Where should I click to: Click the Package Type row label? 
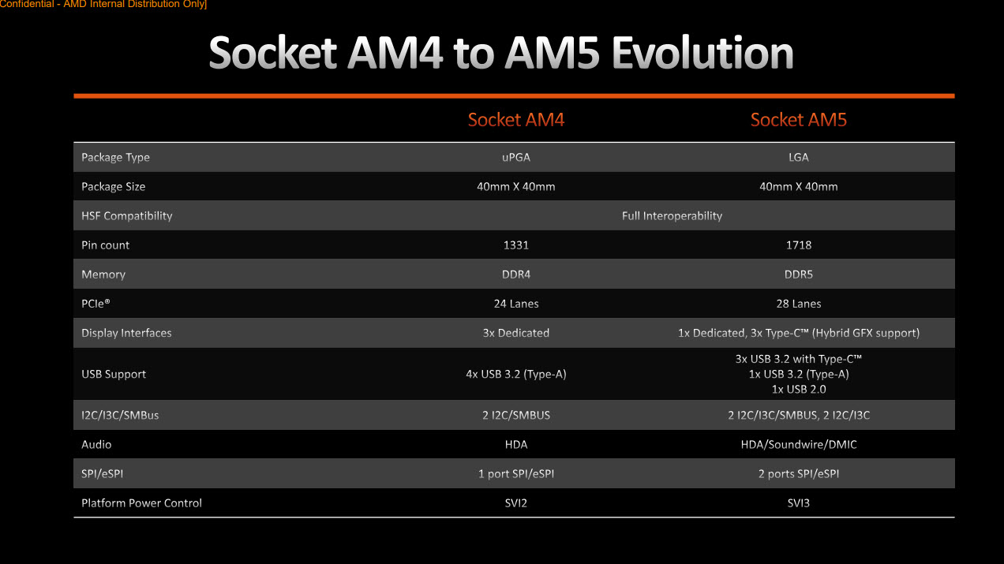[115, 158]
